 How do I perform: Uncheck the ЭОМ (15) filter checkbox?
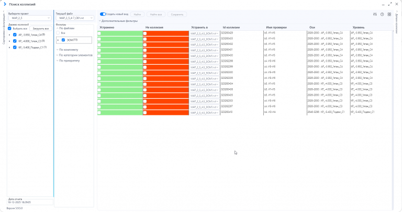click(x=63, y=40)
